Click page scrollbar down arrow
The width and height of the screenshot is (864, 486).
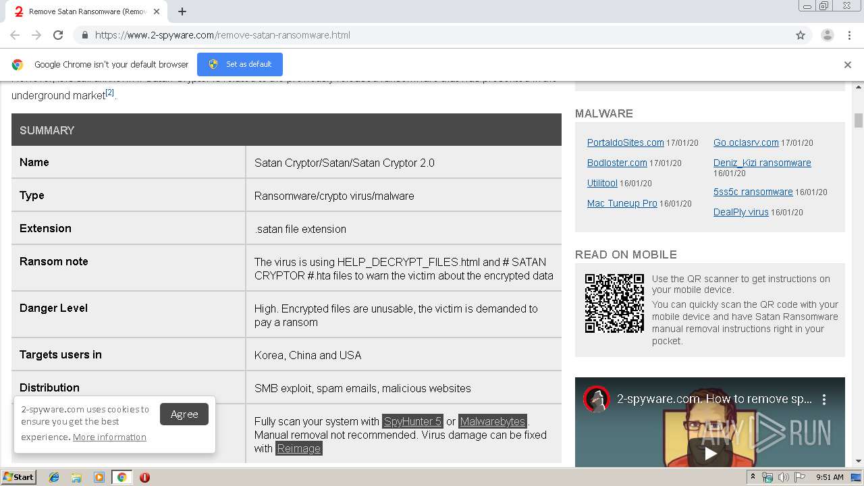[859, 462]
